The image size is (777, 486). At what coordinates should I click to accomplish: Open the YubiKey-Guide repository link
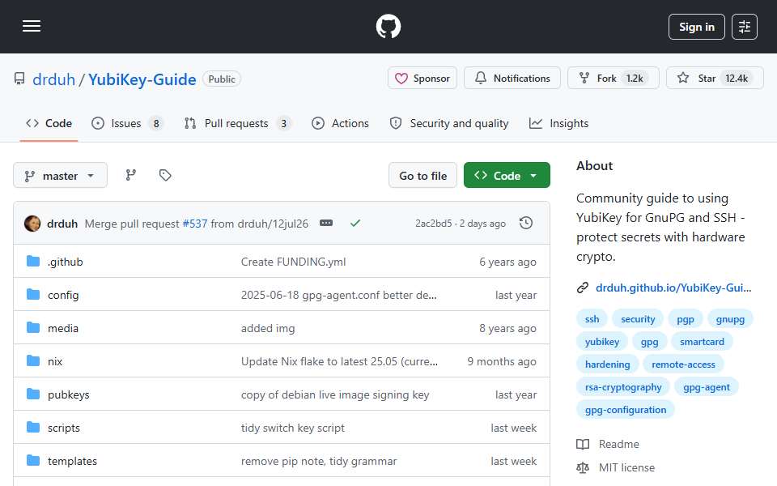(142, 79)
